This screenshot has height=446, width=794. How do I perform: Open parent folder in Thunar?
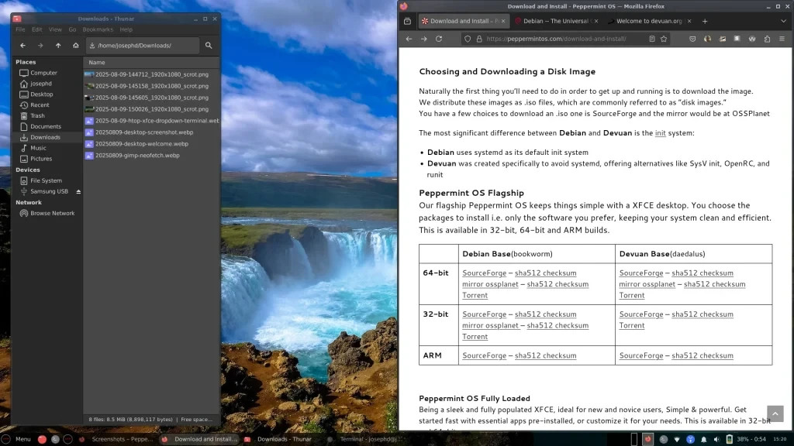click(58, 46)
